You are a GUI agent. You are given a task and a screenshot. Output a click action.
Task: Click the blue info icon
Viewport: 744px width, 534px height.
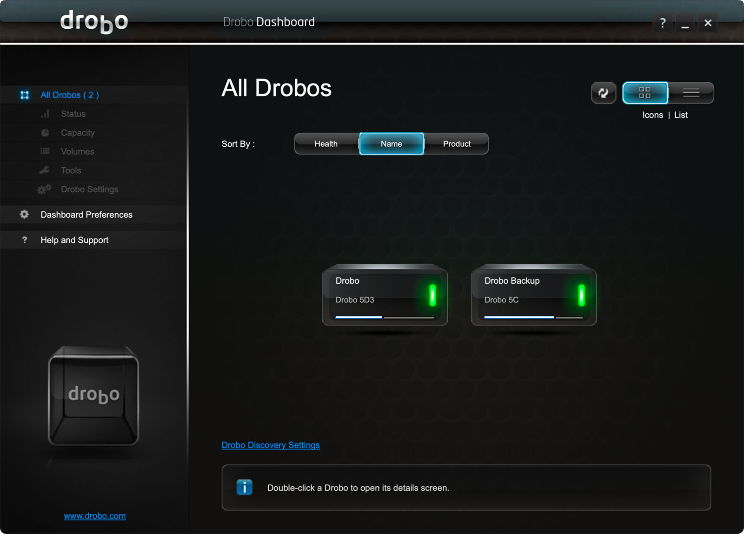(245, 488)
